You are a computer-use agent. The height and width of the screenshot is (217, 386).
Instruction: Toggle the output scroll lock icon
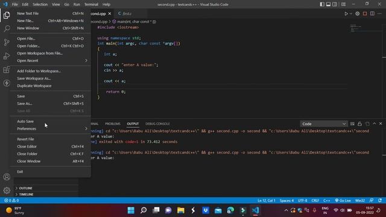[x=359, y=124]
